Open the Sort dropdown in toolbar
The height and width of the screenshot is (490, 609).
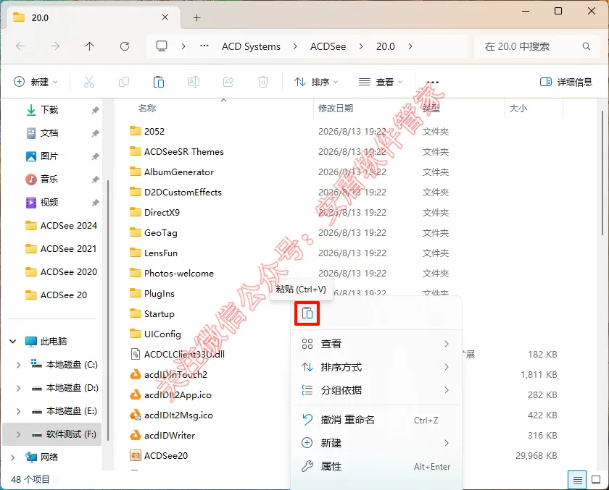316,82
